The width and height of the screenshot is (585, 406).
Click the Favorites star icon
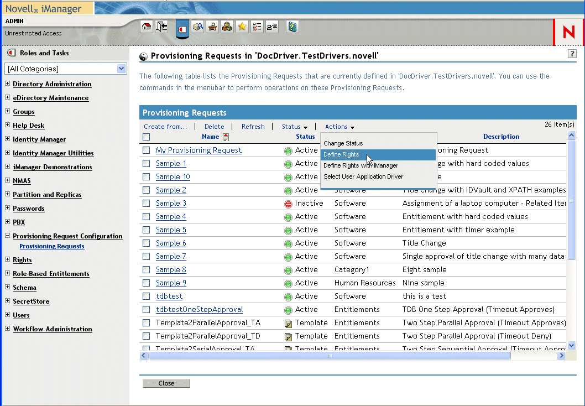coord(242,27)
